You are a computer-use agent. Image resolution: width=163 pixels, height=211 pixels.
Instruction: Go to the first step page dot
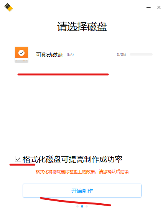(77, 206)
